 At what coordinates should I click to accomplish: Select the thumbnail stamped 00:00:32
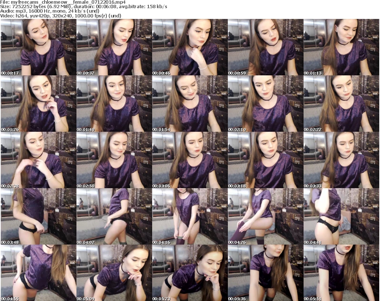pos(114,47)
